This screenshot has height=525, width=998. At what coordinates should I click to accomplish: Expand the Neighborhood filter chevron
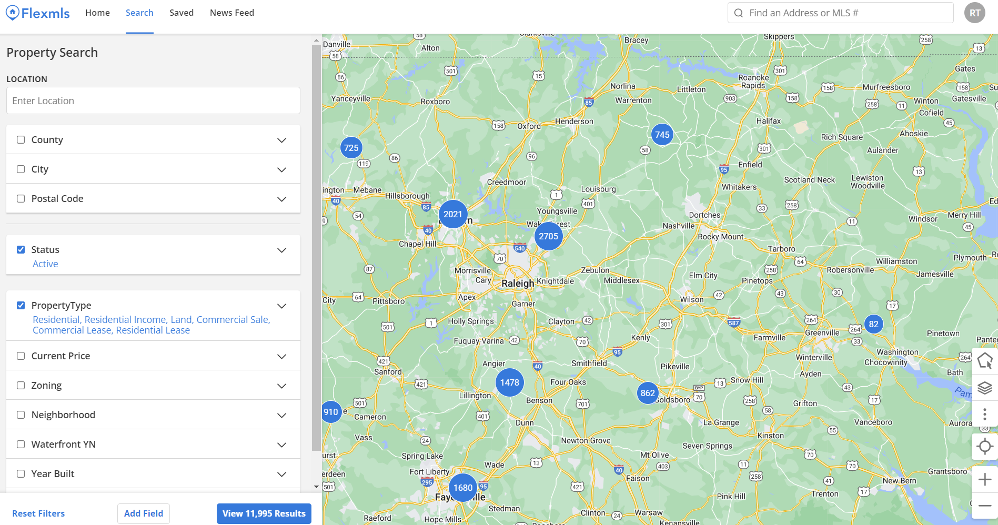[x=282, y=416]
